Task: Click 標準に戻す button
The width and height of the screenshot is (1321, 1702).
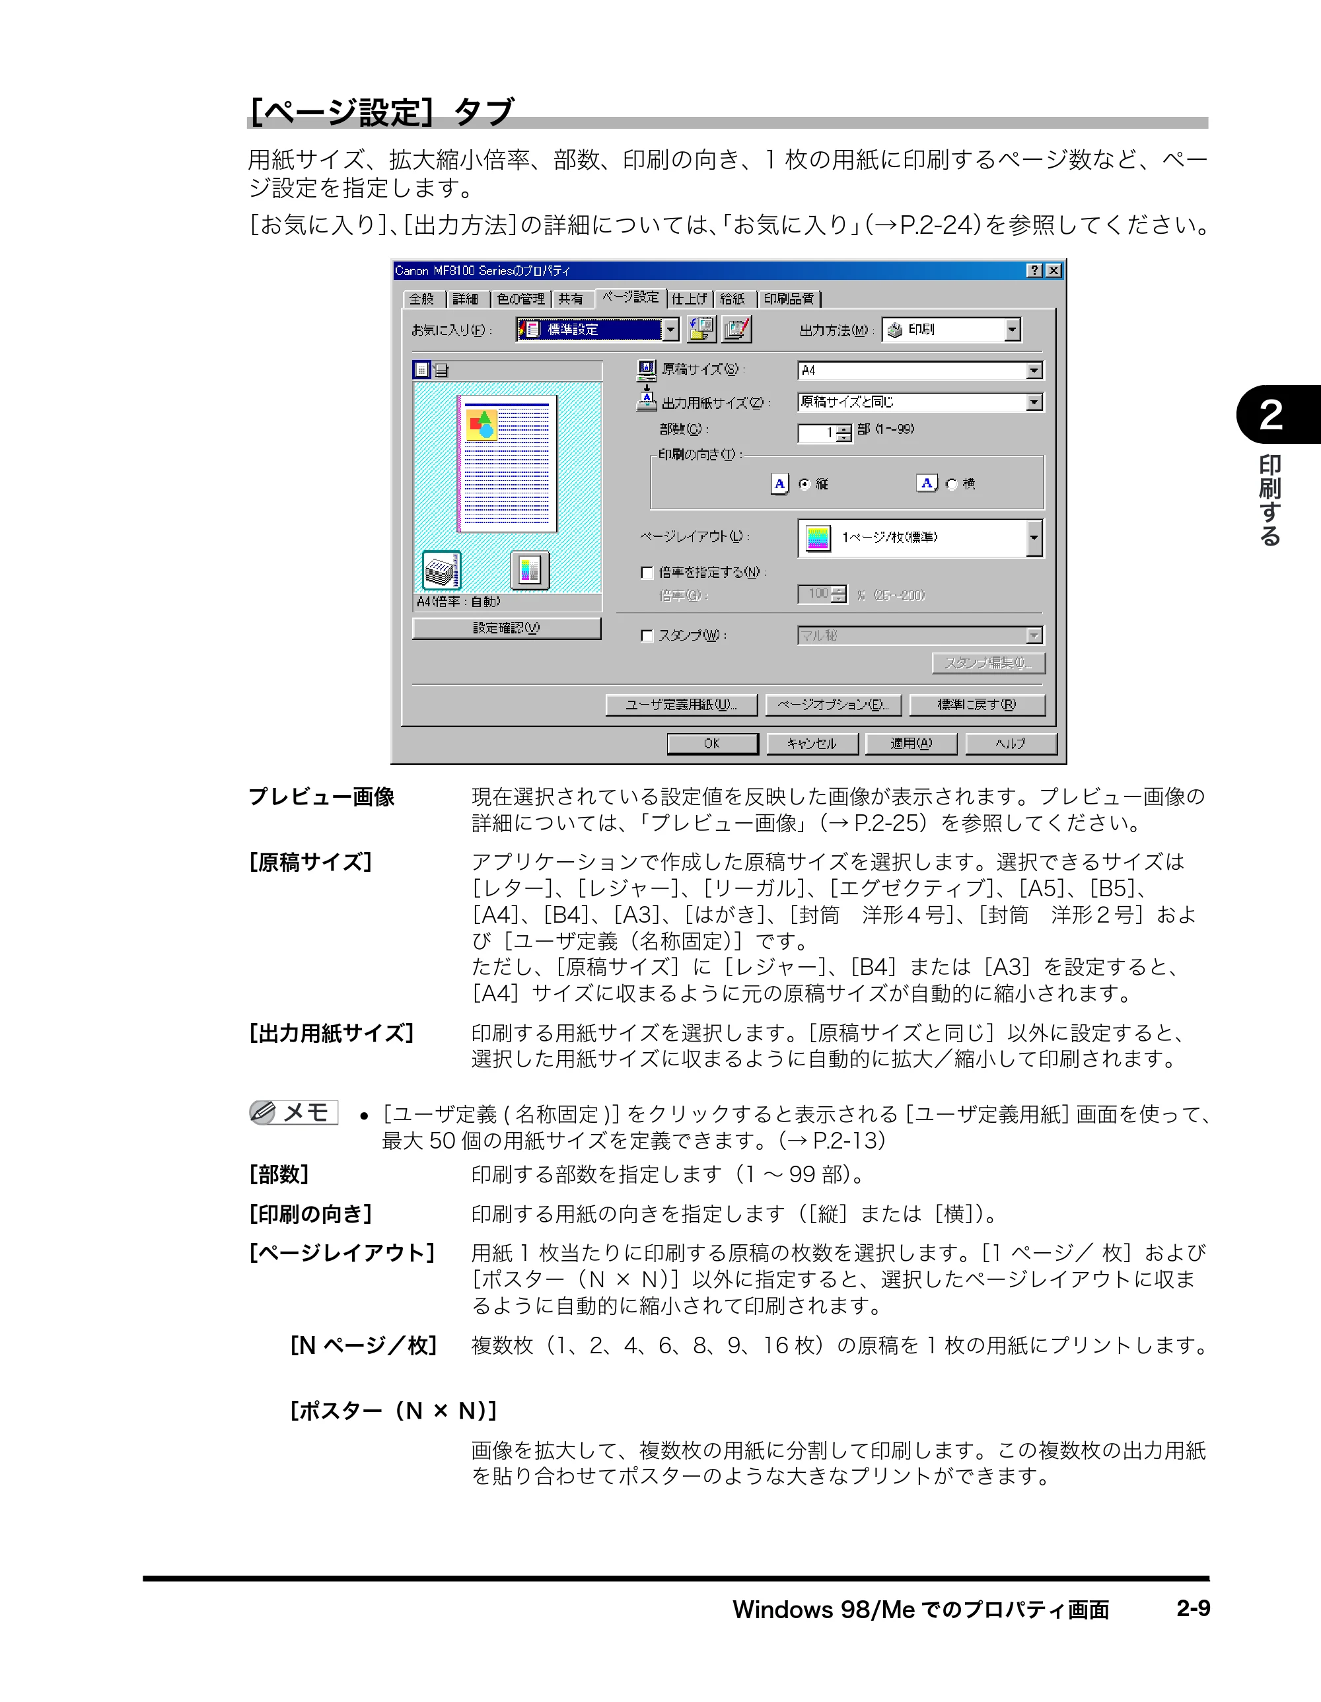Action: click(978, 705)
